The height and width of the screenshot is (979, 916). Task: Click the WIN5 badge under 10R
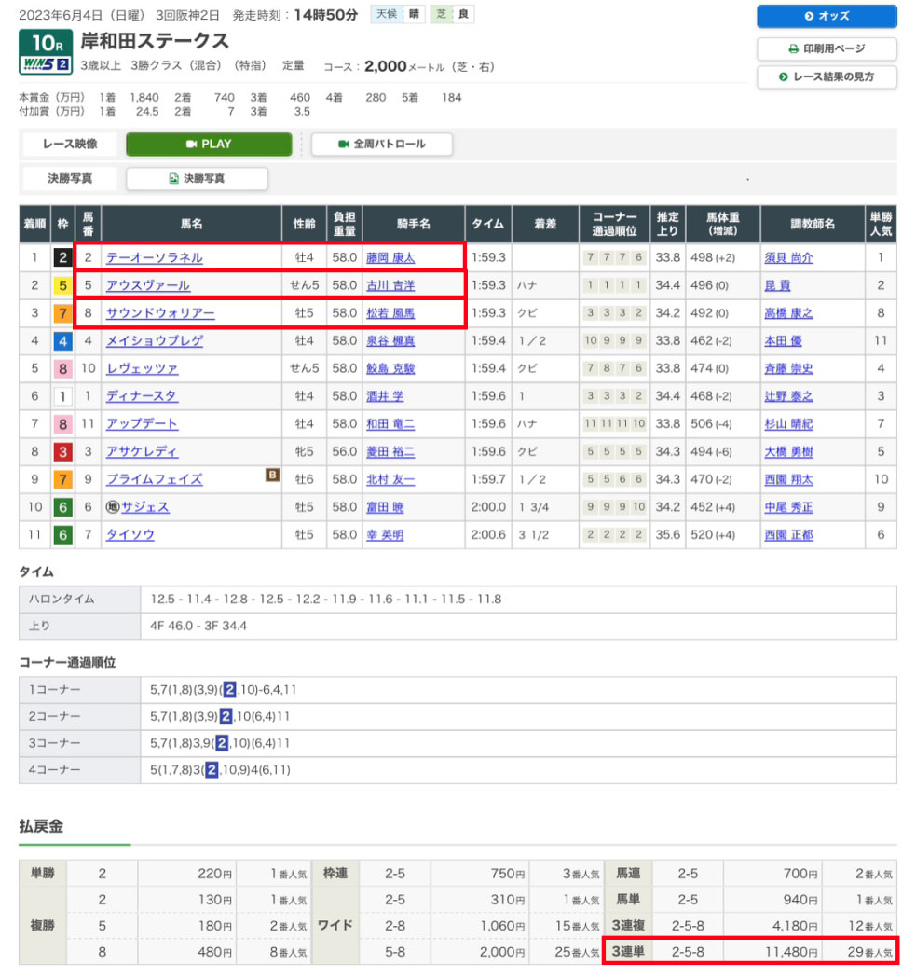(47, 65)
